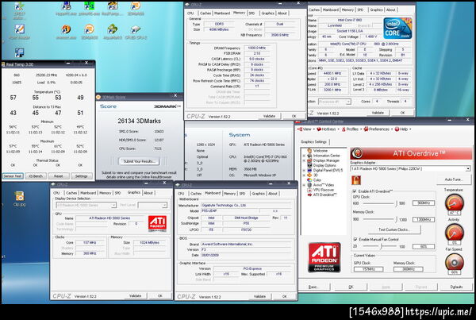Open the AquaMark3 desktop shortcut
The image size is (476, 320).
click(x=113, y=32)
